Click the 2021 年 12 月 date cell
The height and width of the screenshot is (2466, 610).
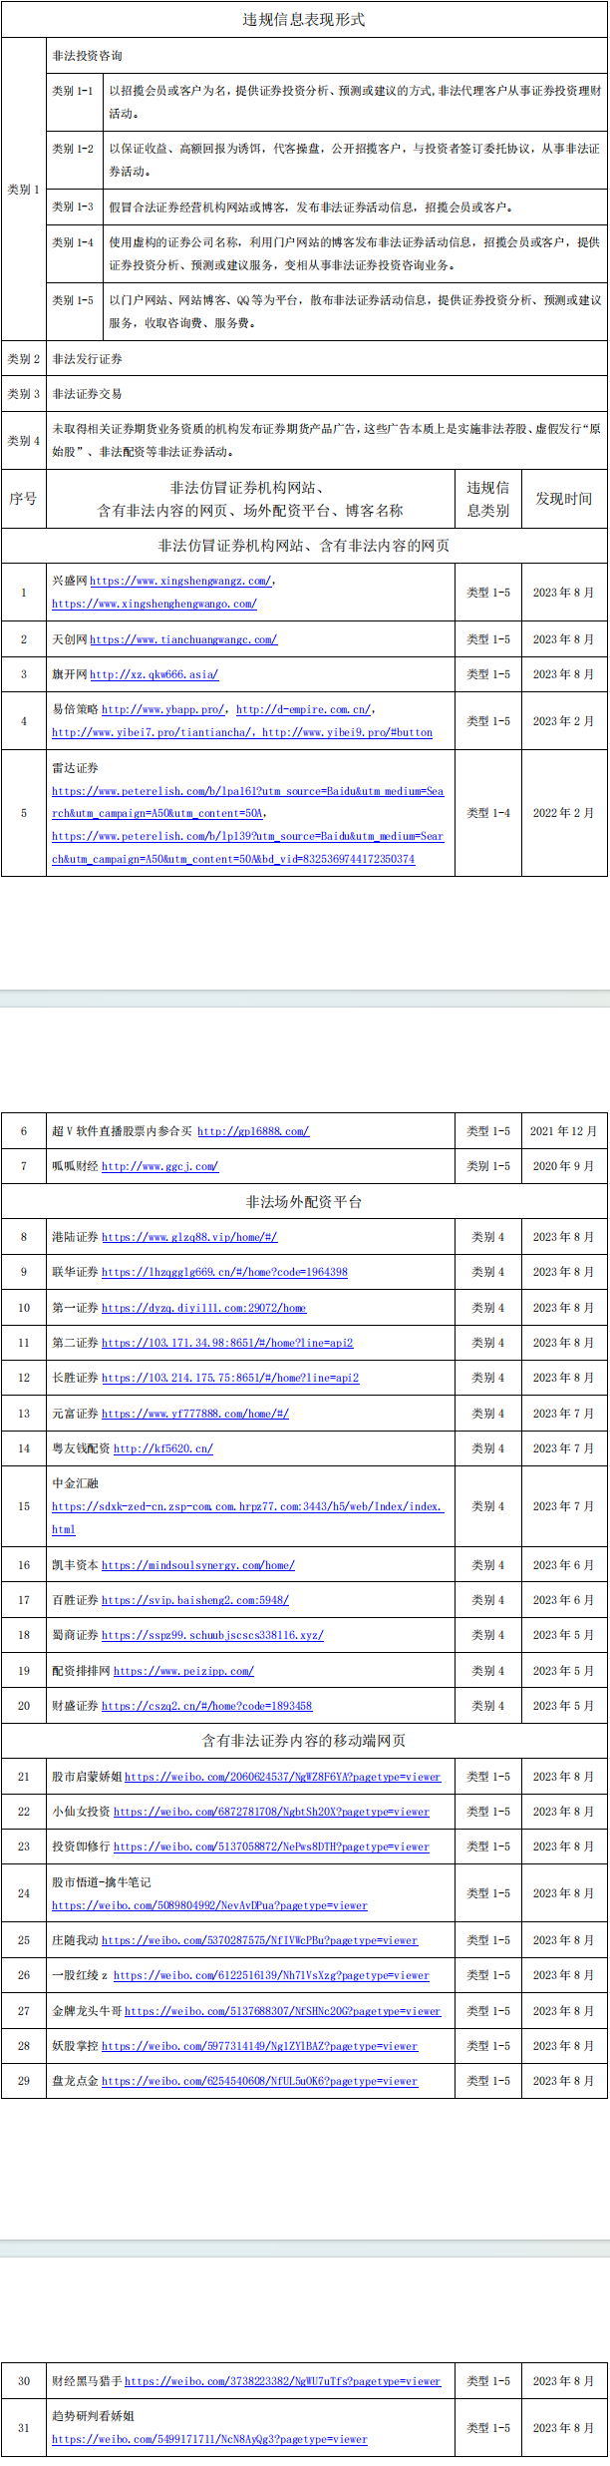(564, 1131)
